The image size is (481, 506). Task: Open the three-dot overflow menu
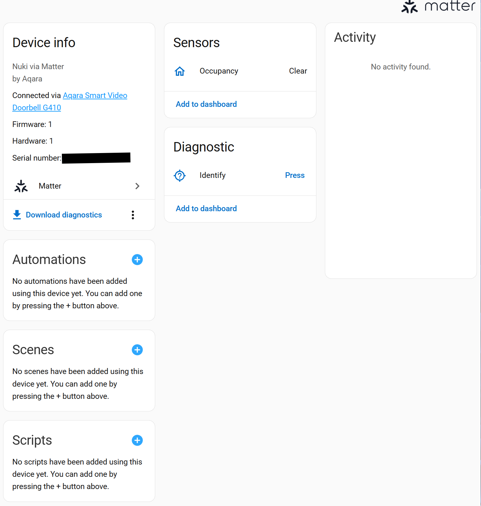pos(133,215)
